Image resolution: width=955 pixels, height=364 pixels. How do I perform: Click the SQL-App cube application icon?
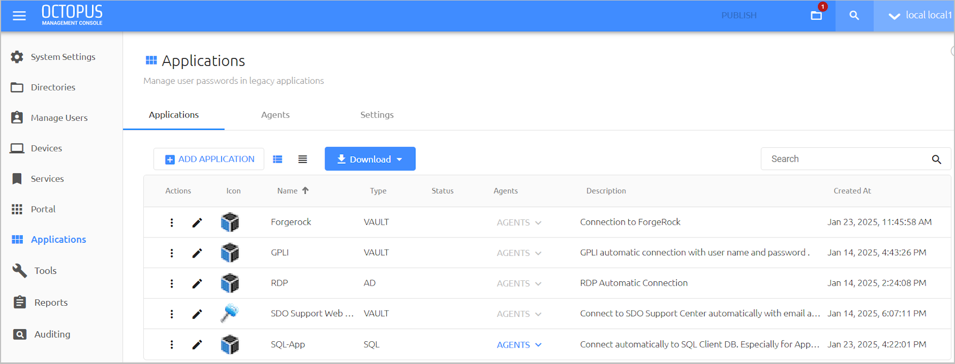230,344
